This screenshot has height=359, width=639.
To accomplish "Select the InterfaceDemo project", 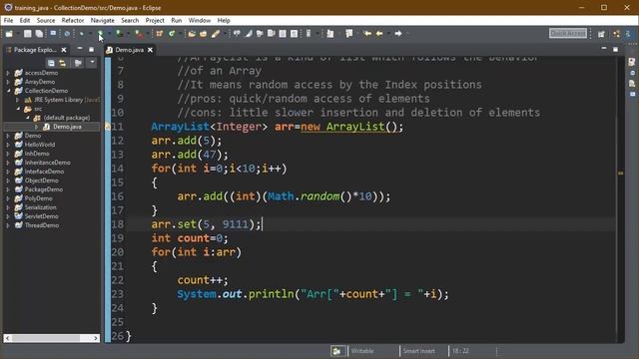I will (x=44, y=172).
